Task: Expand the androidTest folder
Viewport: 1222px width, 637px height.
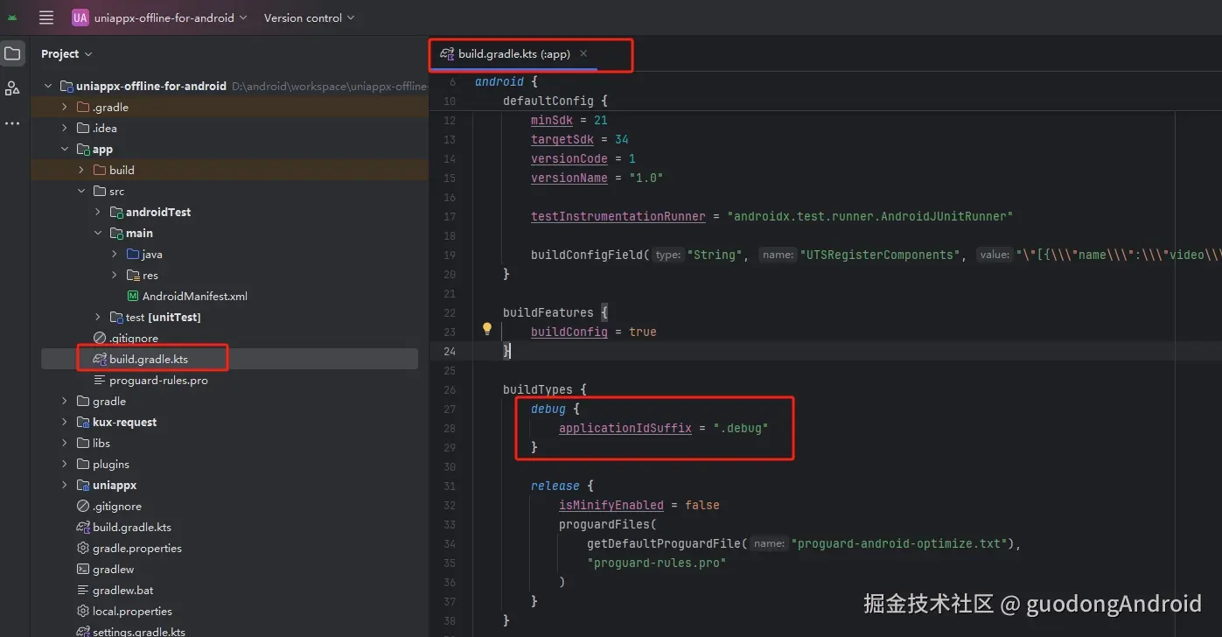Action: pos(98,212)
